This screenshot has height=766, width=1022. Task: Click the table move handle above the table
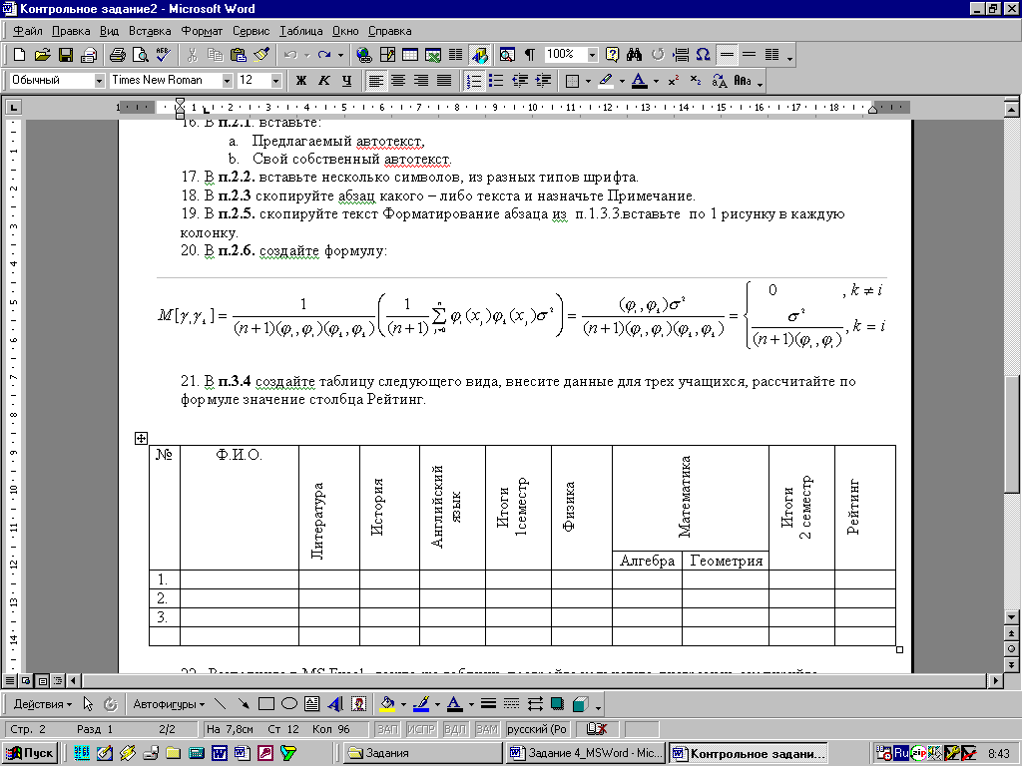coord(141,438)
